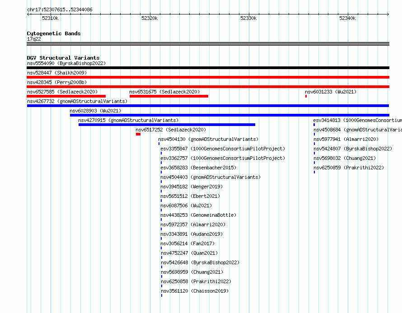Click nsv4752247 (Quan2021) label

point(189,253)
